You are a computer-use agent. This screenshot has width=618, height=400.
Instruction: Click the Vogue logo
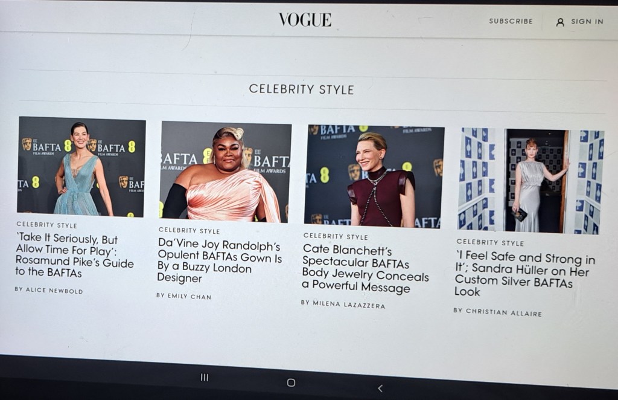(305, 20)
